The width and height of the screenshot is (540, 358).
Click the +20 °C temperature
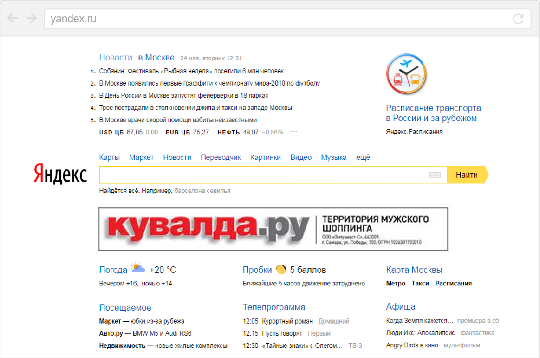(x=163, y=270)
